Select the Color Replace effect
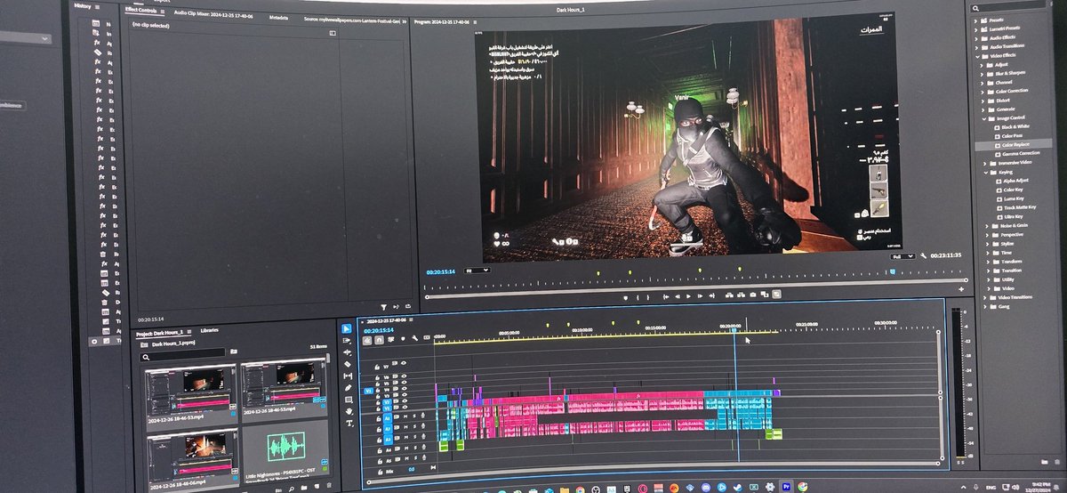The width and height of the screenshot is (1067, 493). (1015, 144)
